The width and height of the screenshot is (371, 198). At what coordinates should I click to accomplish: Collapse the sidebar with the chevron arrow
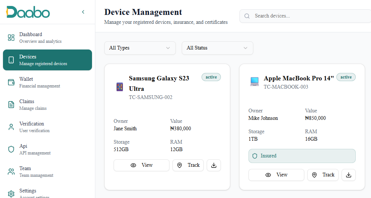(x=83, y=12)
